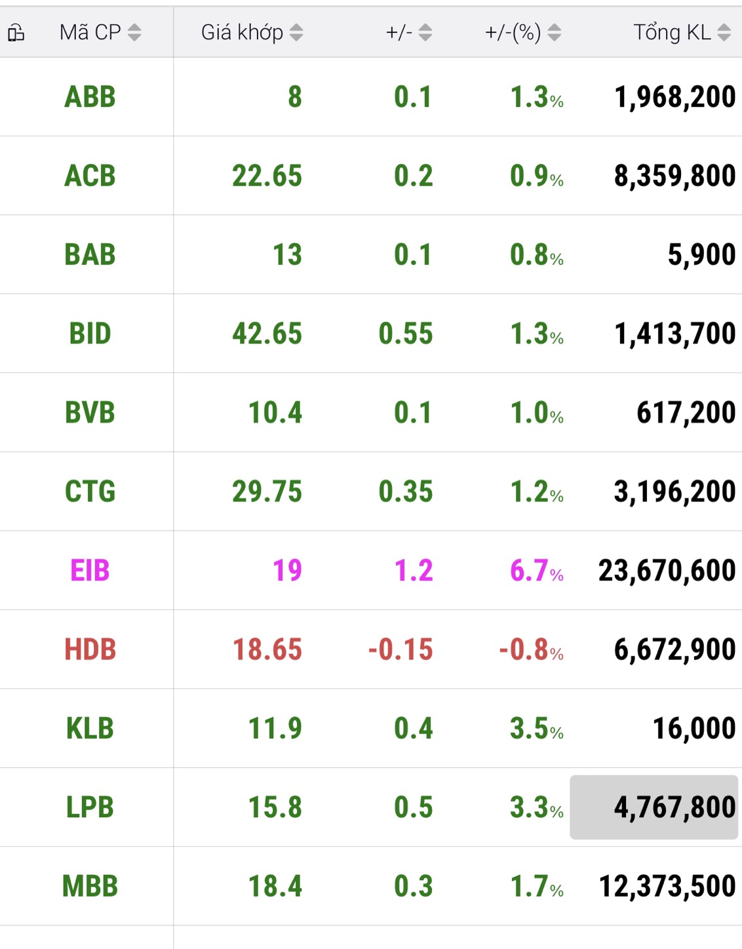This screenshot has height=949, width=742.
Task: Click ACB price 22.65
Action: coord(267,176)
